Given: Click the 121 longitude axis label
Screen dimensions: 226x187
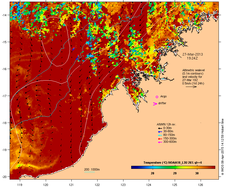Looking at the screenshot, I should pyautogui.click(x=71, y=185).
